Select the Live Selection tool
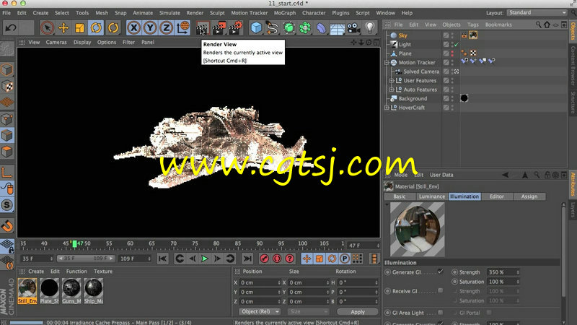 tap(47, 27)
